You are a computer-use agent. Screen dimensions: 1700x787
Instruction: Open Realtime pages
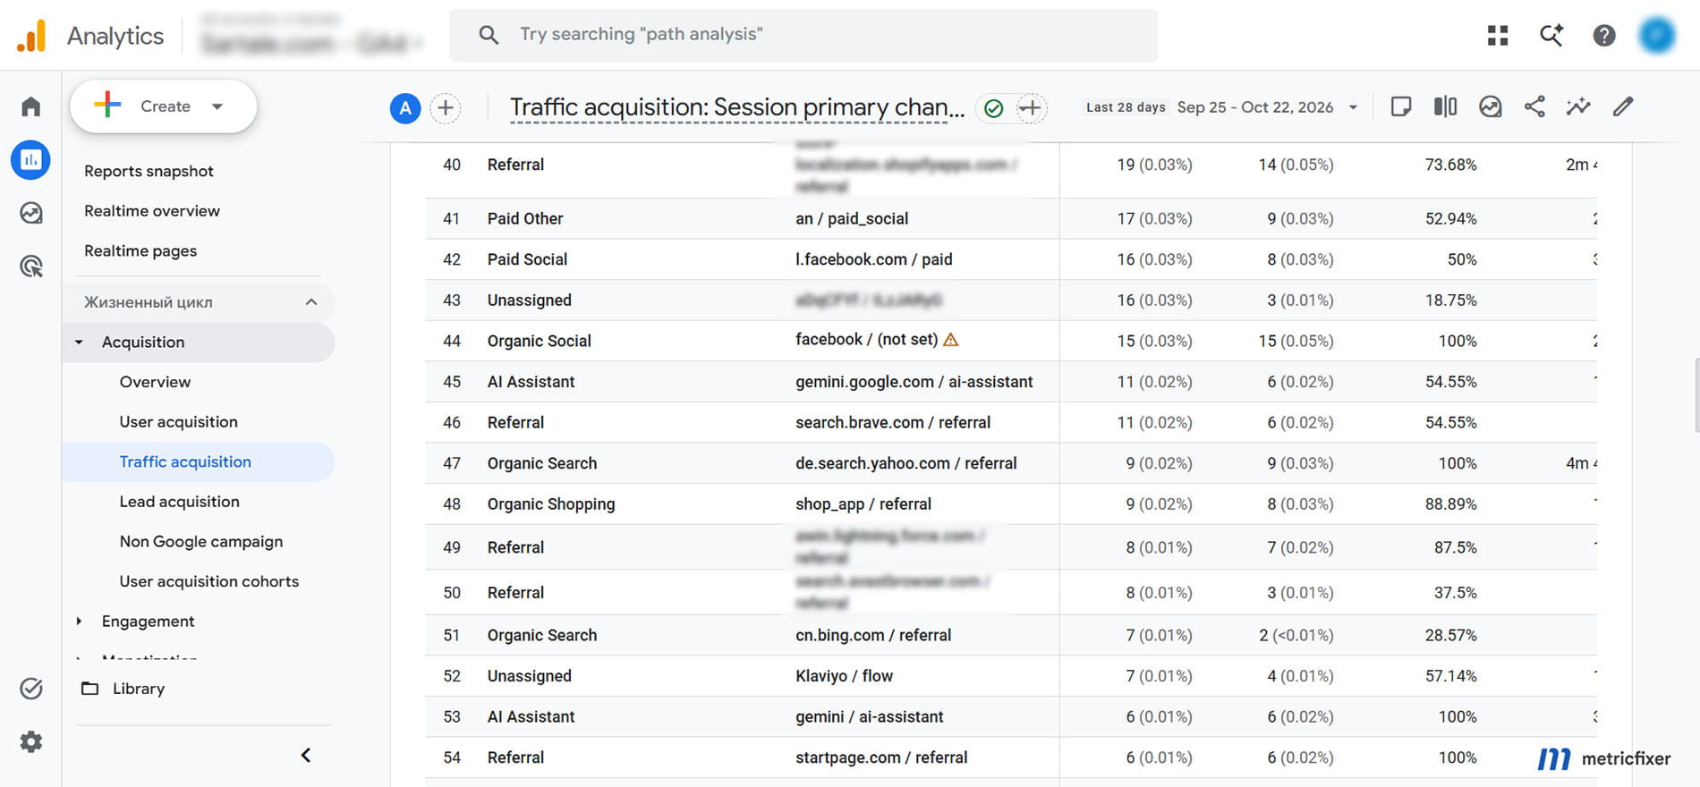(140, 251)
